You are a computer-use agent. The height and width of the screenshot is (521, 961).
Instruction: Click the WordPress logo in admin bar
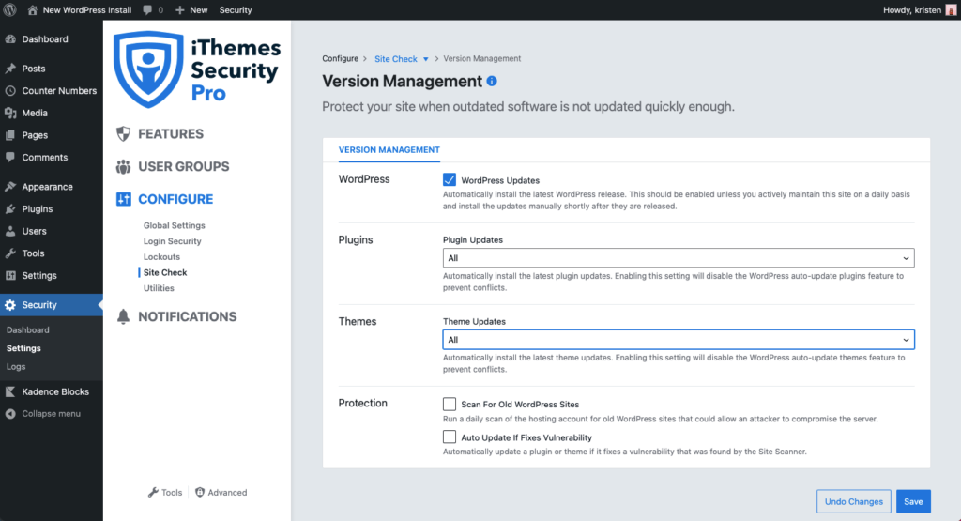(10, 9)
